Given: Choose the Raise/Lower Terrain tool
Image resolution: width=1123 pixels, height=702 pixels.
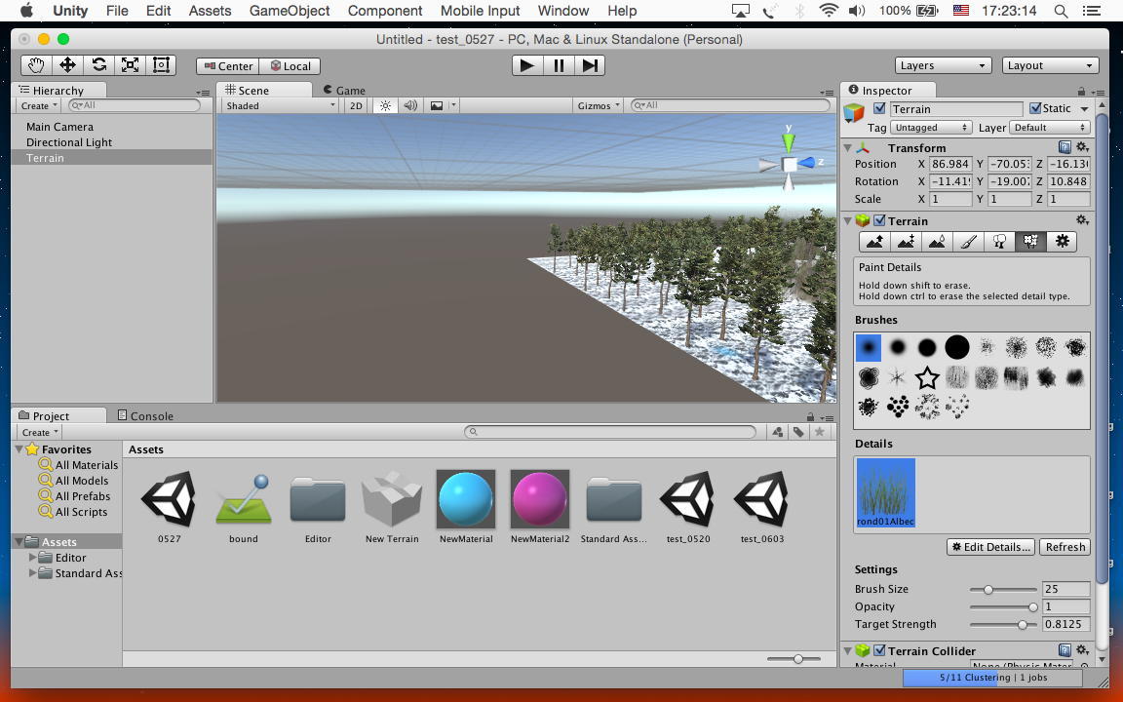Looking at the screenshot, I should [x=874, y=242].
